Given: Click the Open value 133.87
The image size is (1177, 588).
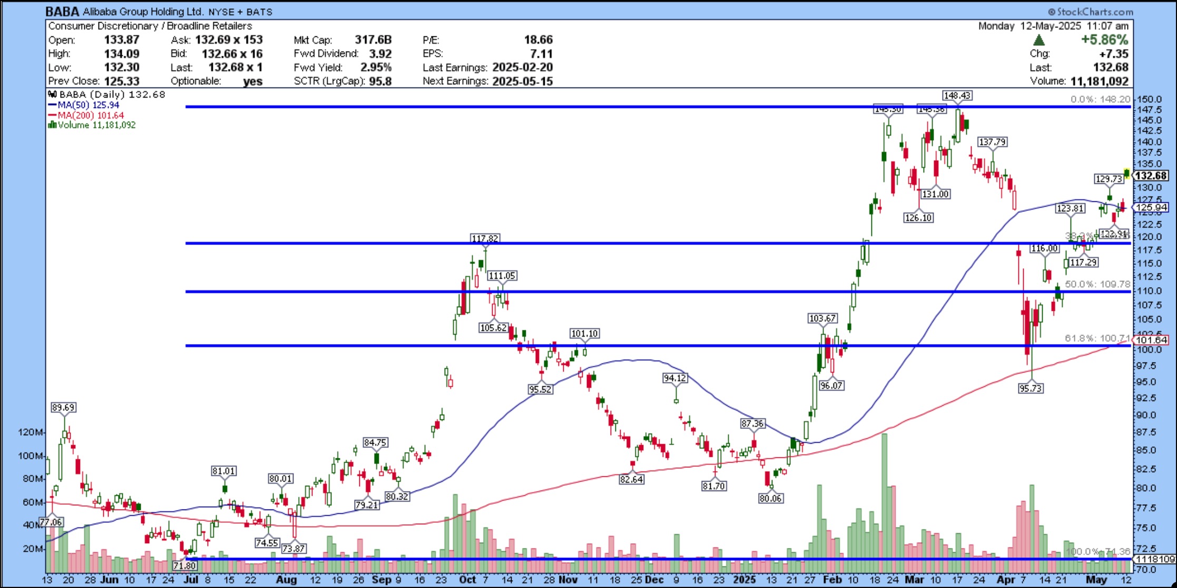Looking at the screenshot, I should coord(122,40).
